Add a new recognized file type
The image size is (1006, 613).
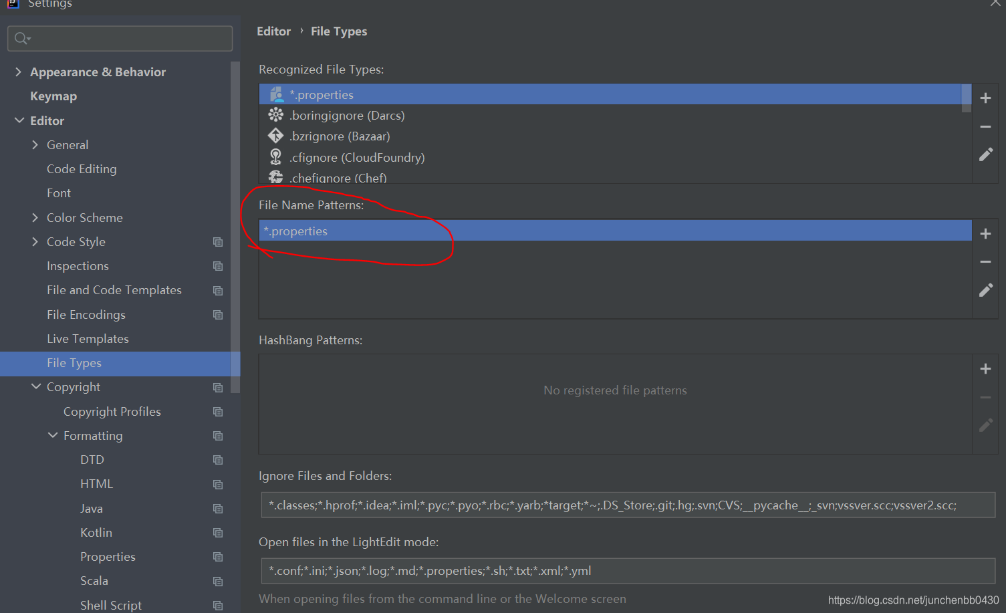(985, 98)
